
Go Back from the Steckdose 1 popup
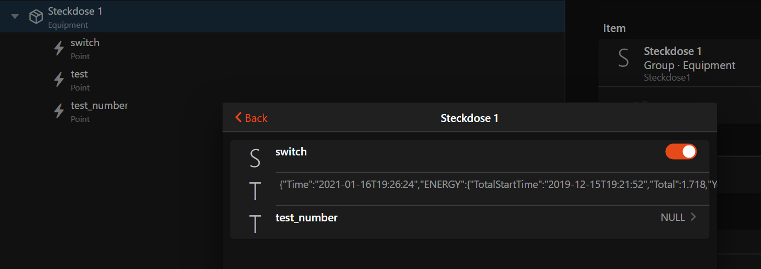[251, 118]
